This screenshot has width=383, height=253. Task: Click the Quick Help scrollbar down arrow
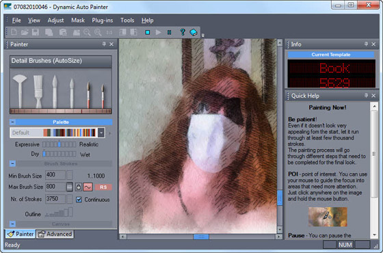pos(374,235)
